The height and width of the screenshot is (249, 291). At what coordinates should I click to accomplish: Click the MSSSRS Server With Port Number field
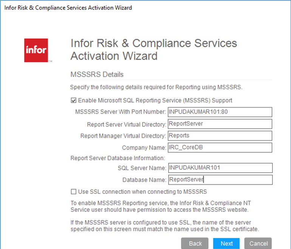(x=220, y=112)
